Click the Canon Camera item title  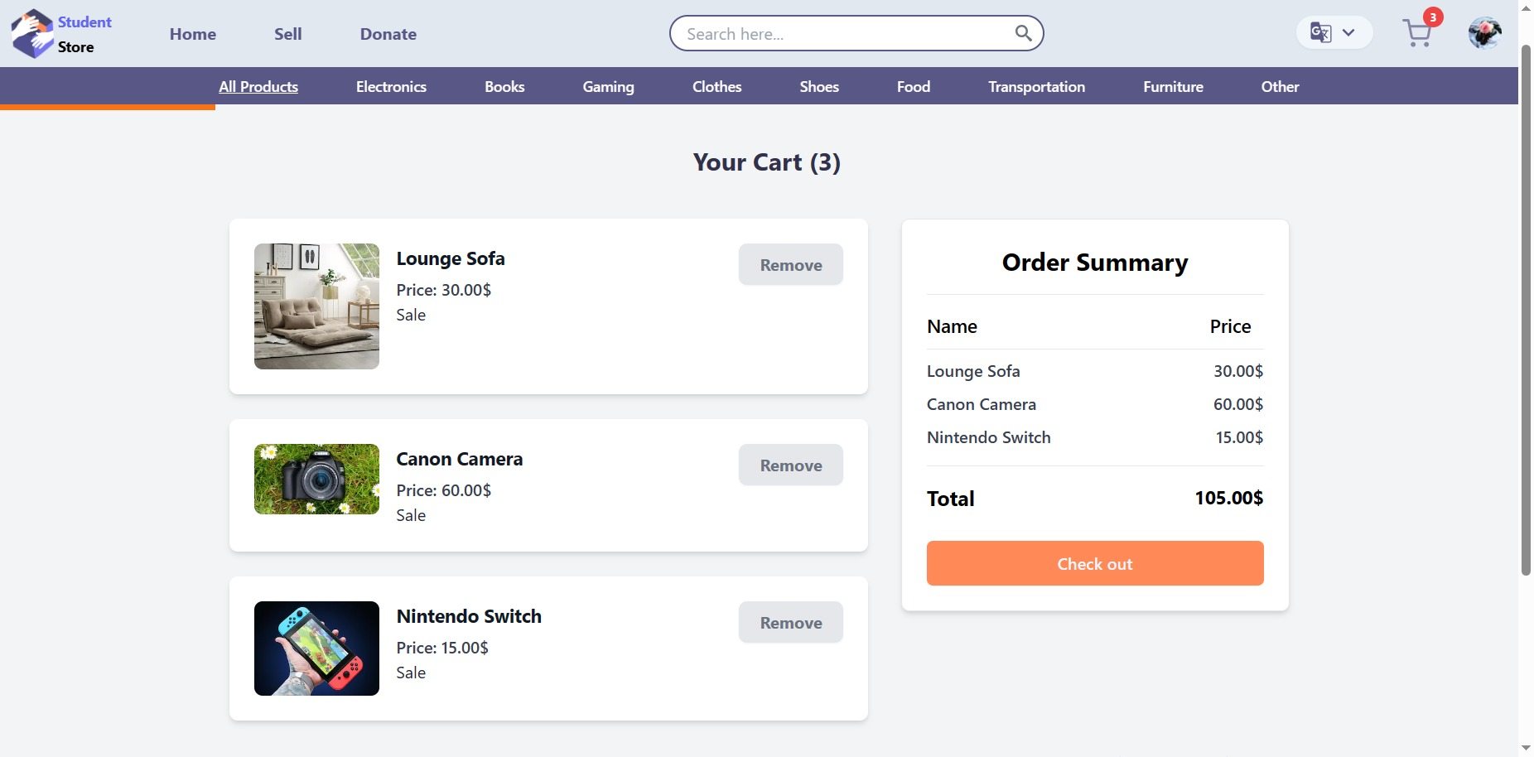460,459
